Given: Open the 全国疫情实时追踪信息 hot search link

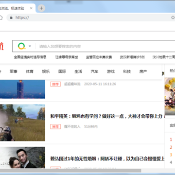Looking at the screenshot, I should coord(30,57).
